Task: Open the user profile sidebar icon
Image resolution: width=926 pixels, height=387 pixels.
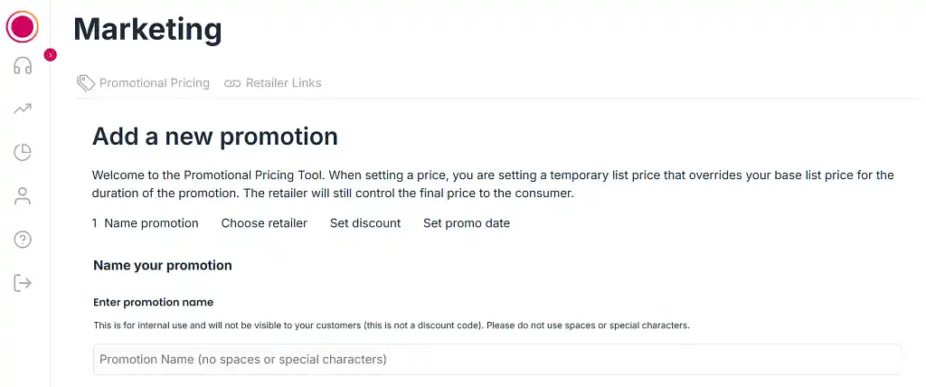Action: [23, 195]
